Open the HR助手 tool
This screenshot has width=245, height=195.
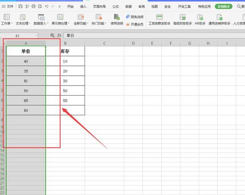click(200, 19)
